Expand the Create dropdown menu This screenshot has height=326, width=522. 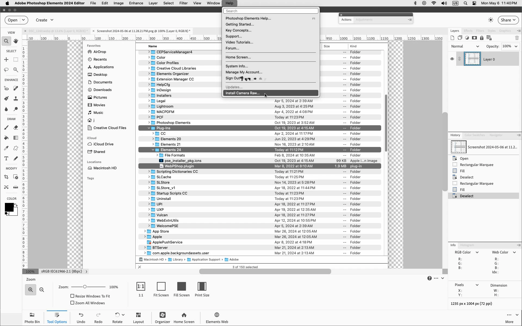click(44, 20)
